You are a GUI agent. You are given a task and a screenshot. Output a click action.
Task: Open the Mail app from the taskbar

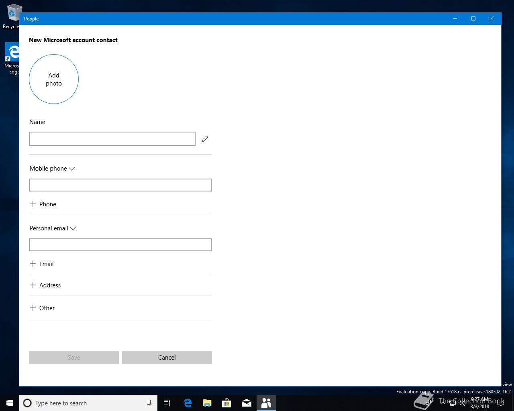point(246,403)
